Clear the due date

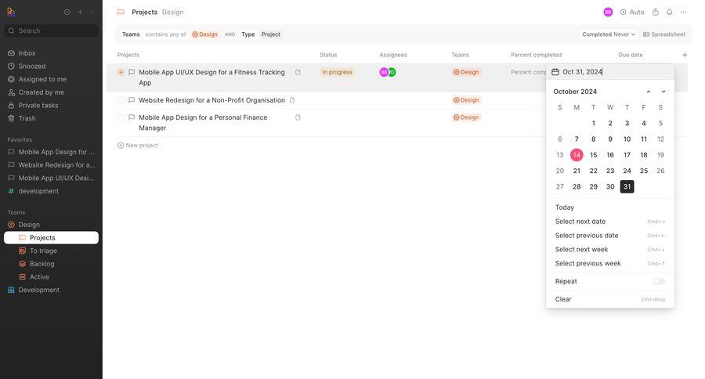[610, 299]
